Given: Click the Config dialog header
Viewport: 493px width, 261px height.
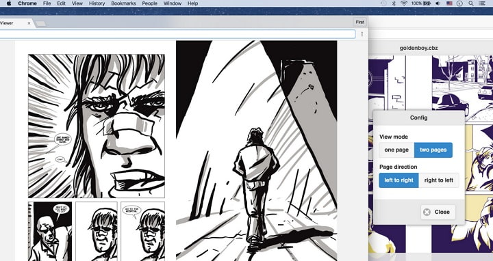Looking at the screenshot, I should coord(419,118).
